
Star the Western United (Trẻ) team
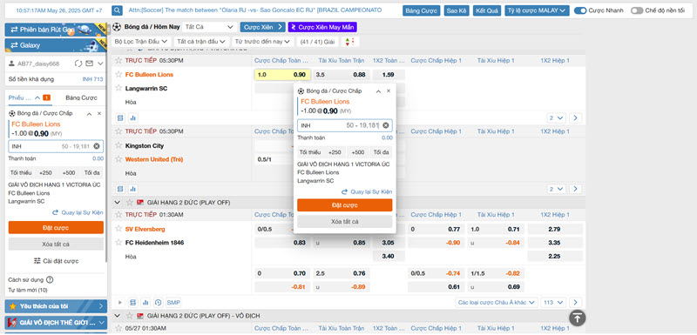click(x=118, y=159)
